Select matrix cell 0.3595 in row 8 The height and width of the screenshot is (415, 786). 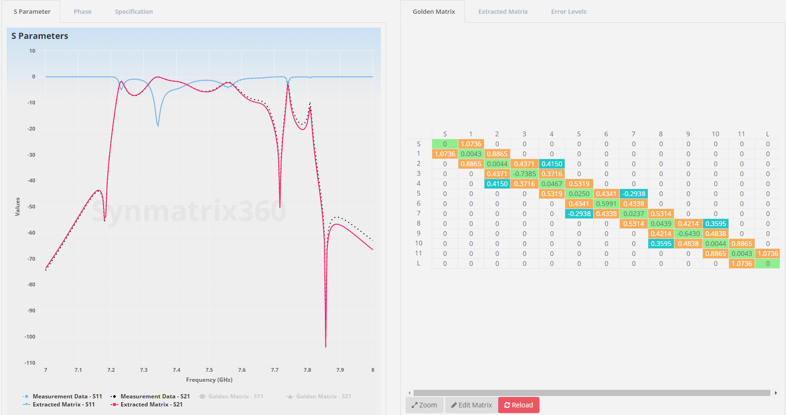point(716,224)
